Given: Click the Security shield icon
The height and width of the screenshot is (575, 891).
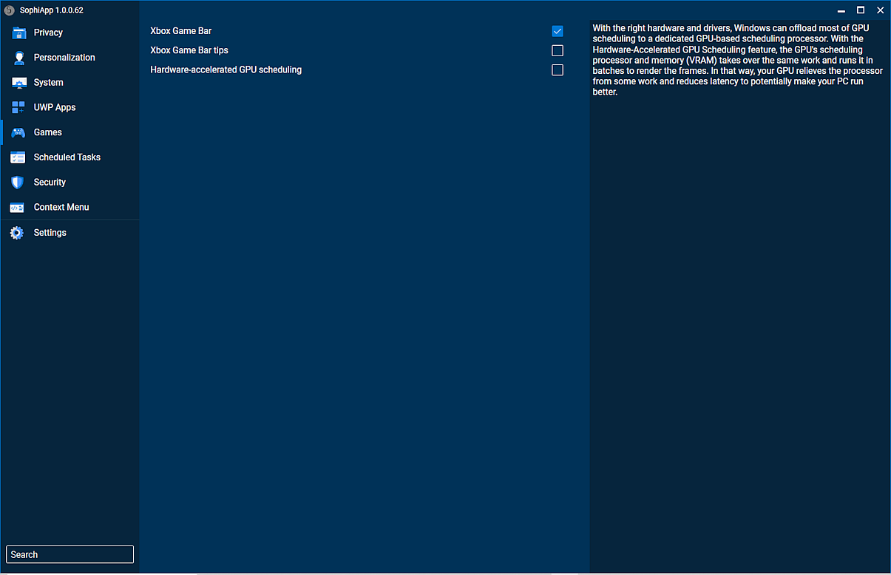Looking at the screenshot, I should [18, 182].
